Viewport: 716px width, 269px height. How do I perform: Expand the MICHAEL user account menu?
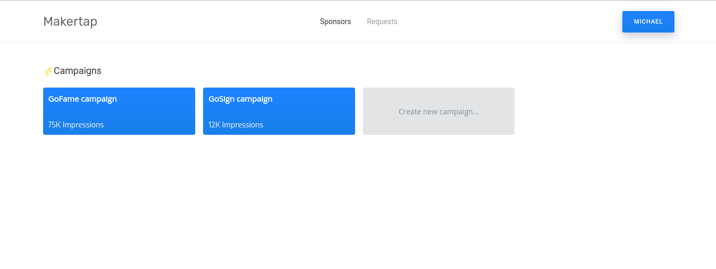[648, 21]
